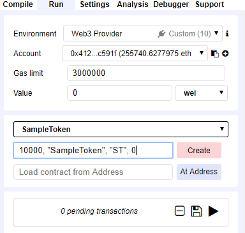The height and width of the screenshot is (233, 245).
Task: Click the Gas limit input field
Action: pyautogui.click(x=146, y=73)
